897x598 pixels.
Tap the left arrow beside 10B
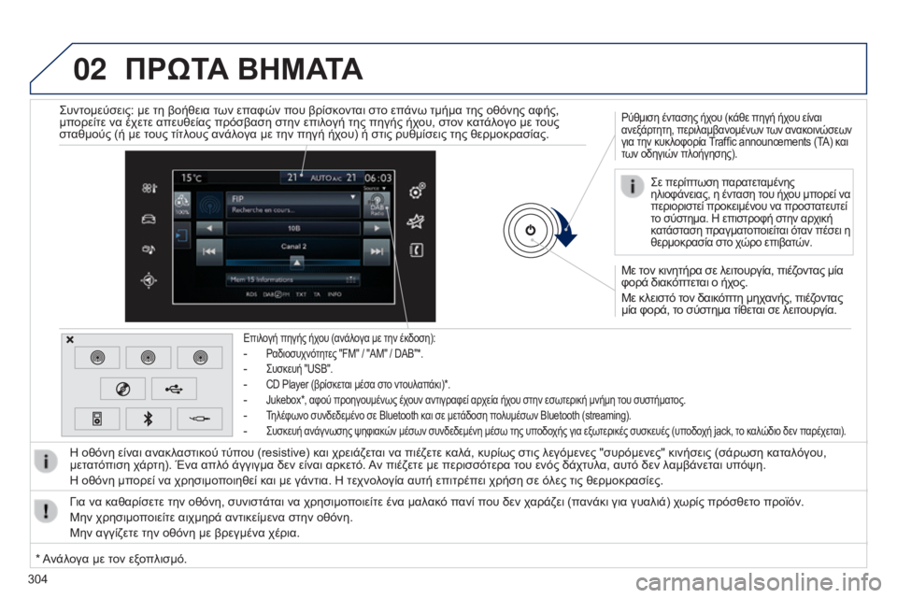point(209,228)
